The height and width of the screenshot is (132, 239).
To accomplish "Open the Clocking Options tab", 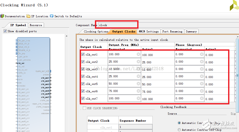I will [95, 31].
